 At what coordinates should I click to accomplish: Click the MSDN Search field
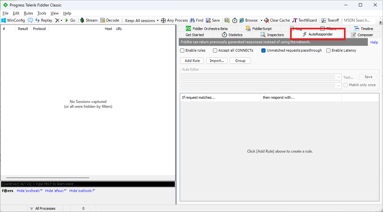pos(358,20)
